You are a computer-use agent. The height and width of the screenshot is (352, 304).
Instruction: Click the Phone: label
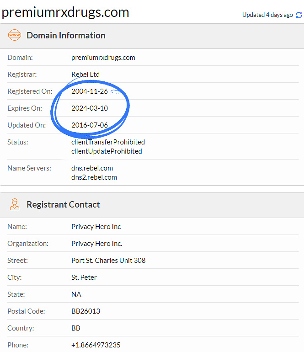pyautogui.click(x=18, y=345)
